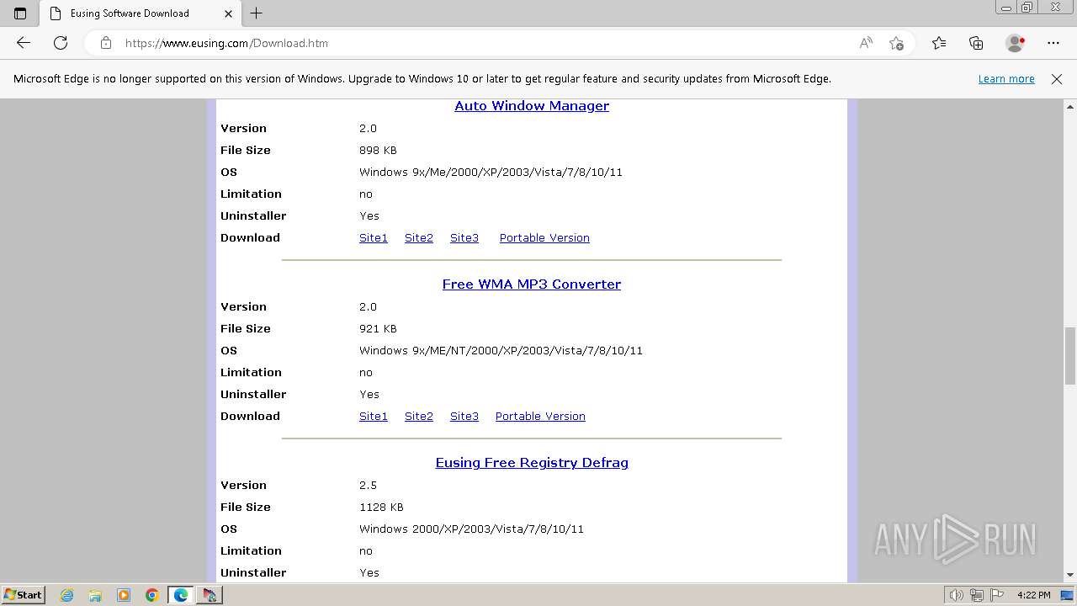Open Internet Explorer from the taskbar
This screenshot has width=1077, height=606.
(67, 595)
